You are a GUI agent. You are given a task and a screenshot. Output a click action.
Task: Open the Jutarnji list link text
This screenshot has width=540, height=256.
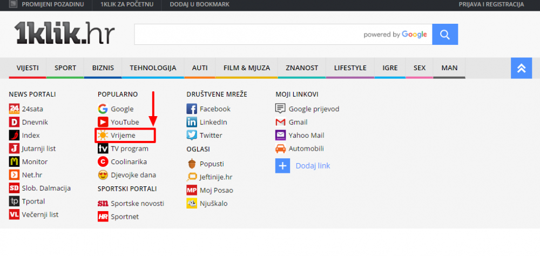[x=39, y=149]
